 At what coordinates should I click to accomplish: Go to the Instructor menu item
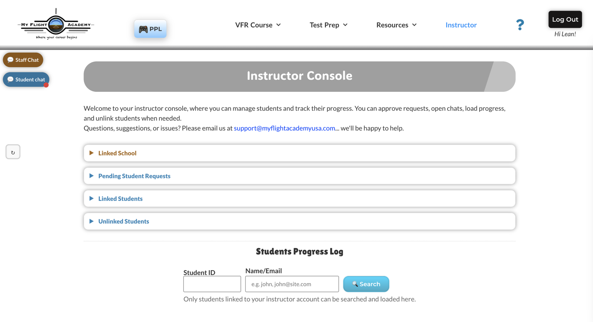pos(461,25)
